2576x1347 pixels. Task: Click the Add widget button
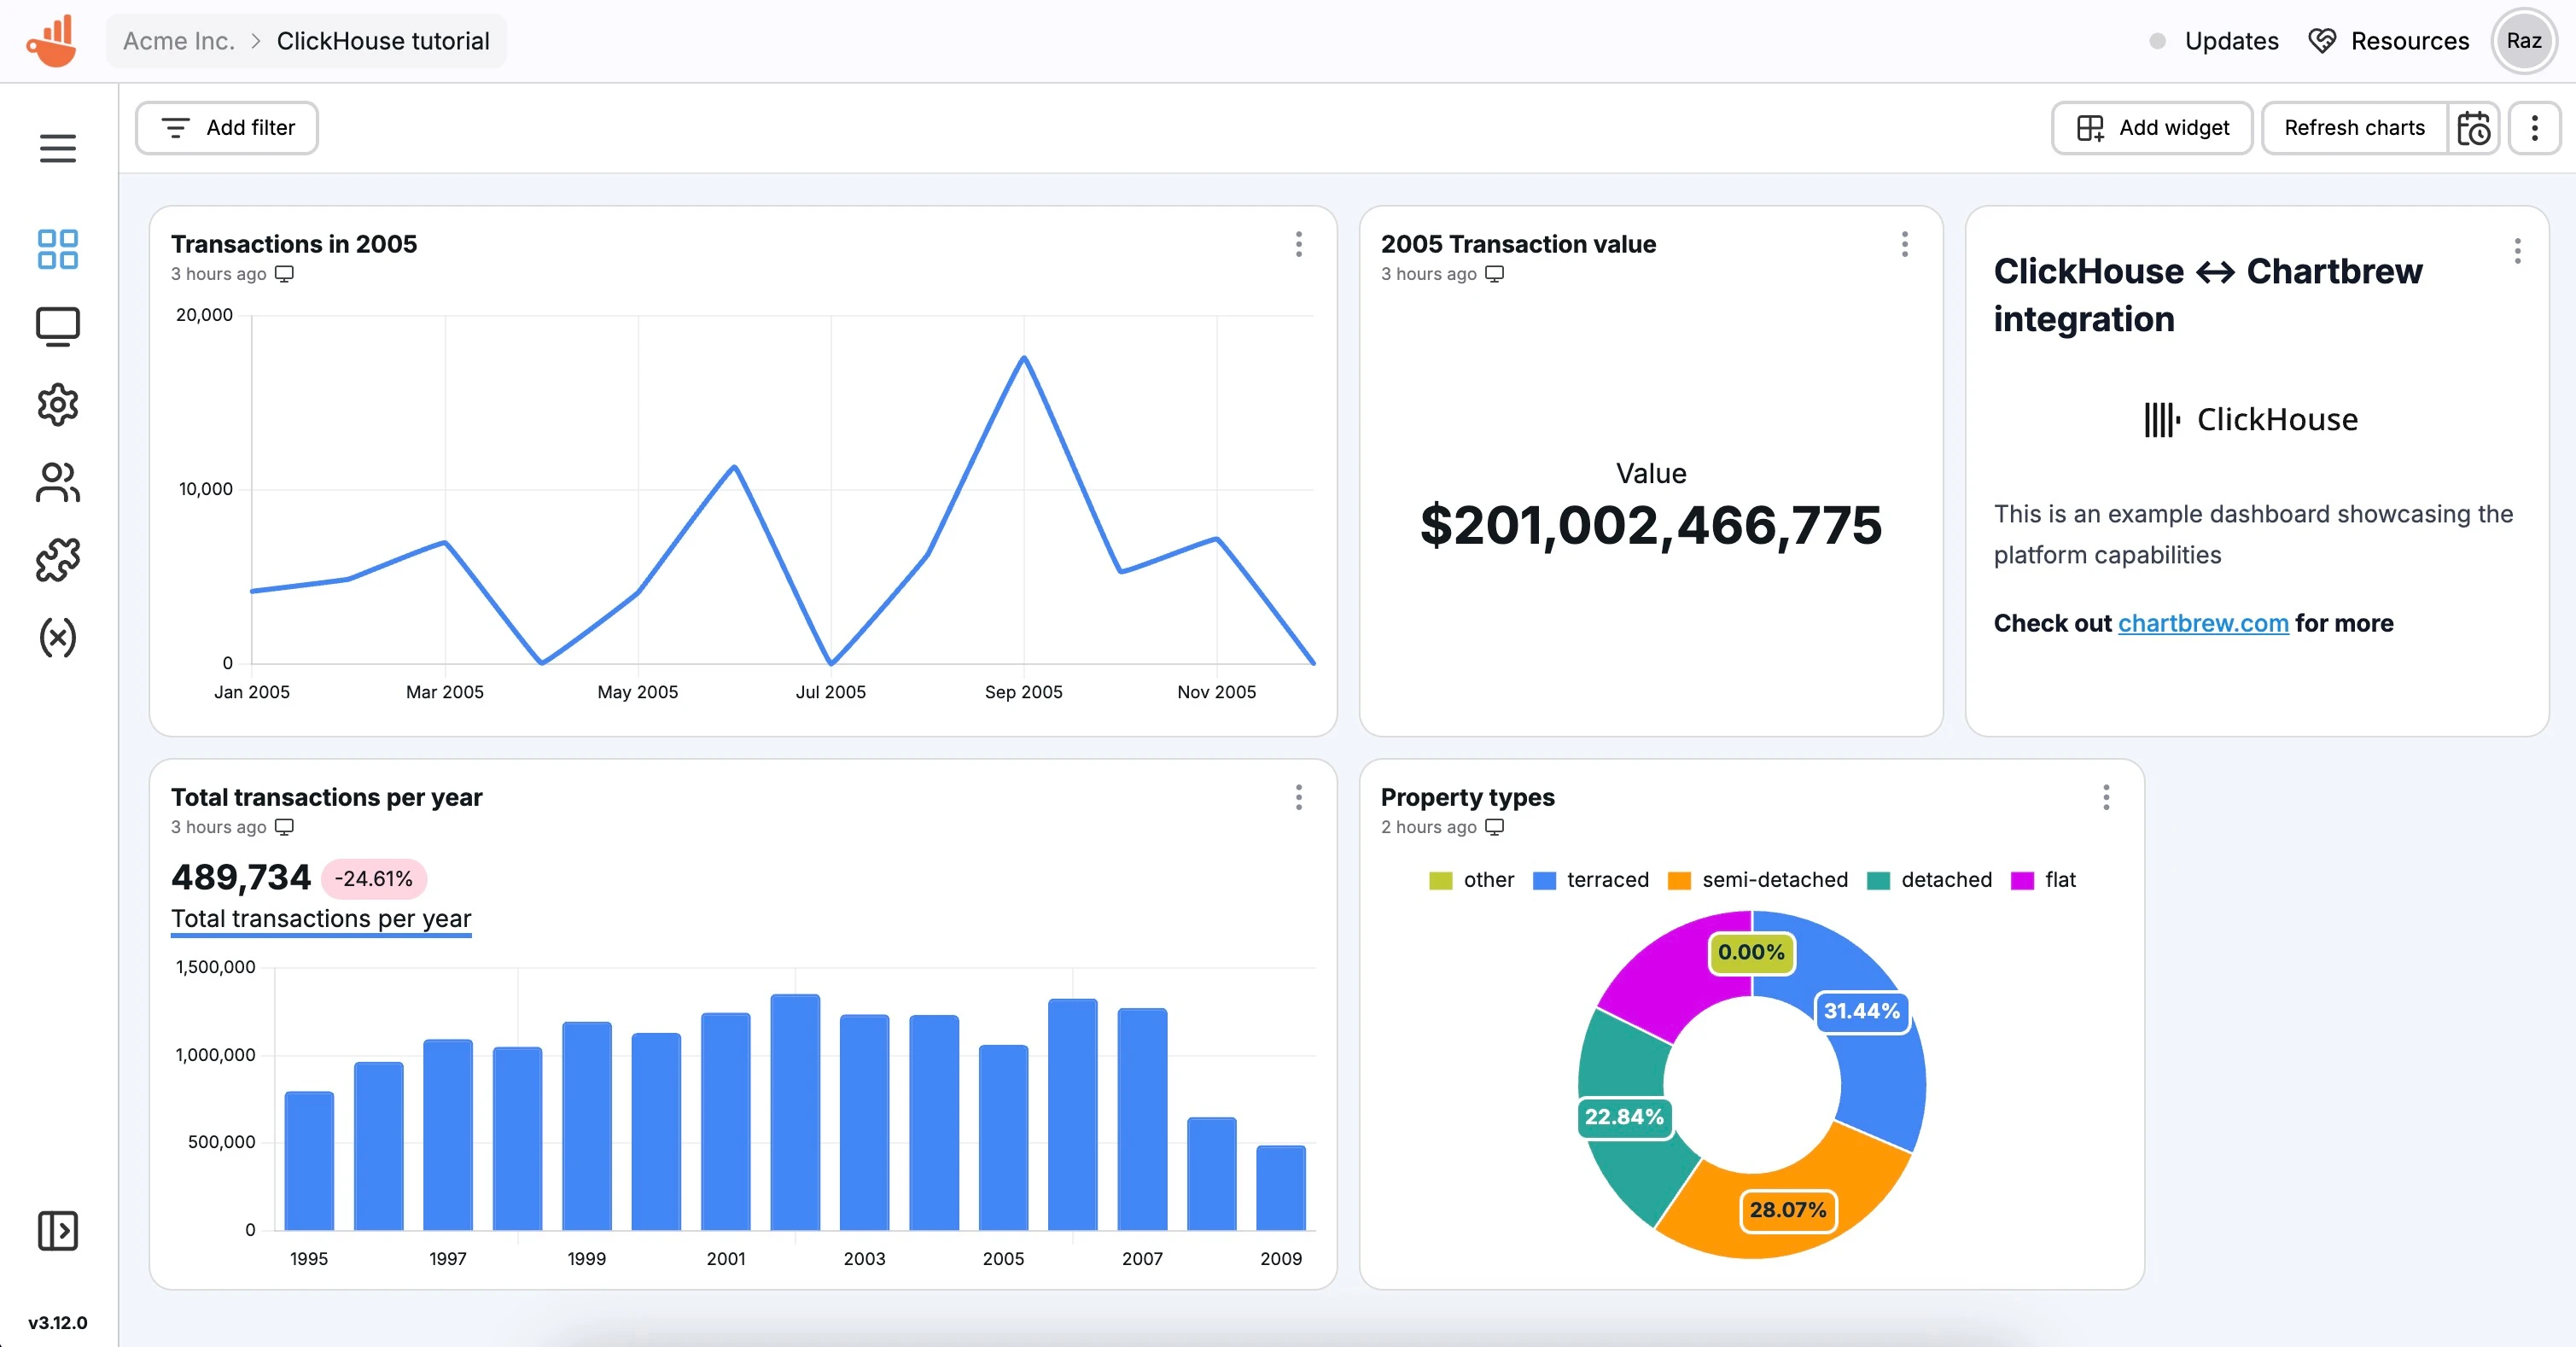pos(2152,128)
